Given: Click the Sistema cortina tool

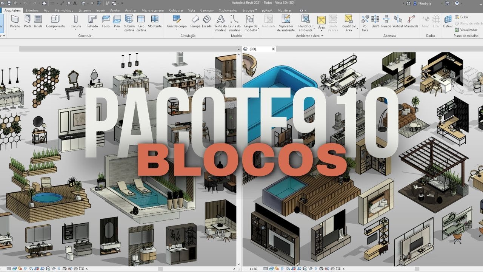Looking at the screenshot, I should 129,23.
